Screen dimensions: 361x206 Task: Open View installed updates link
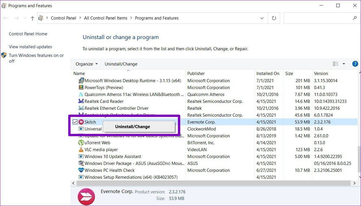[30, 47]
